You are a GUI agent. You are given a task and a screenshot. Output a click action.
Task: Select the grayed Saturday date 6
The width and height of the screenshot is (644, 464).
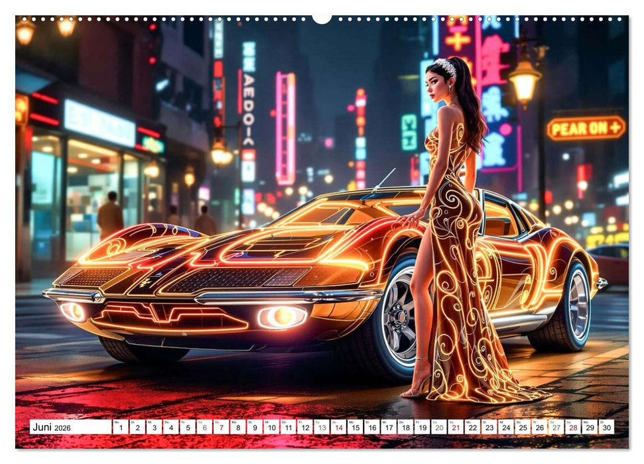[x=205, y=428]
